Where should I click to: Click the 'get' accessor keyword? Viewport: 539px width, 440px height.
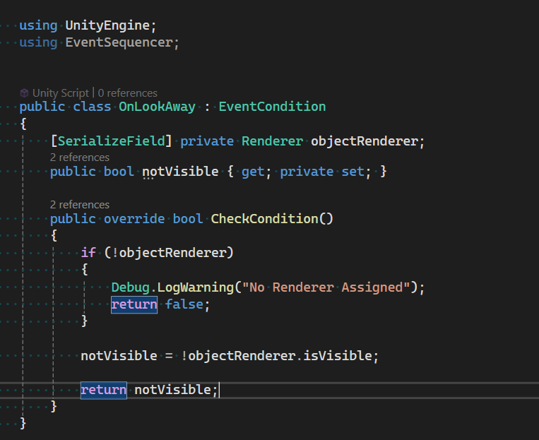click(253, 171)
